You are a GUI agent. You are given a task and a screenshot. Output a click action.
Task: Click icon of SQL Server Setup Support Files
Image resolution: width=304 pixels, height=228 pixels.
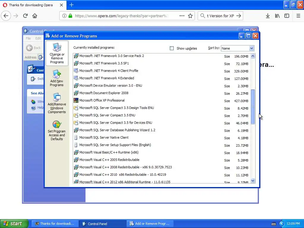(x=76, y=145)
